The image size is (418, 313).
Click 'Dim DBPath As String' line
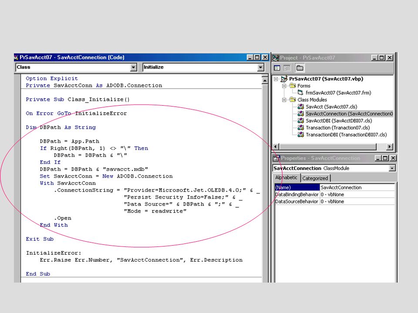[x=61, y=127]
